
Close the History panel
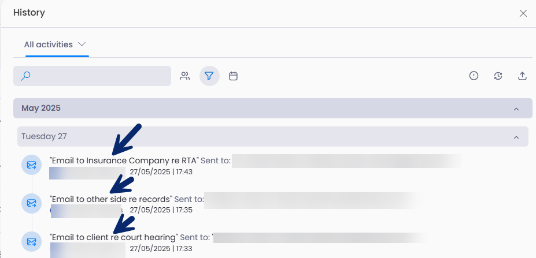tap(523, 13)
